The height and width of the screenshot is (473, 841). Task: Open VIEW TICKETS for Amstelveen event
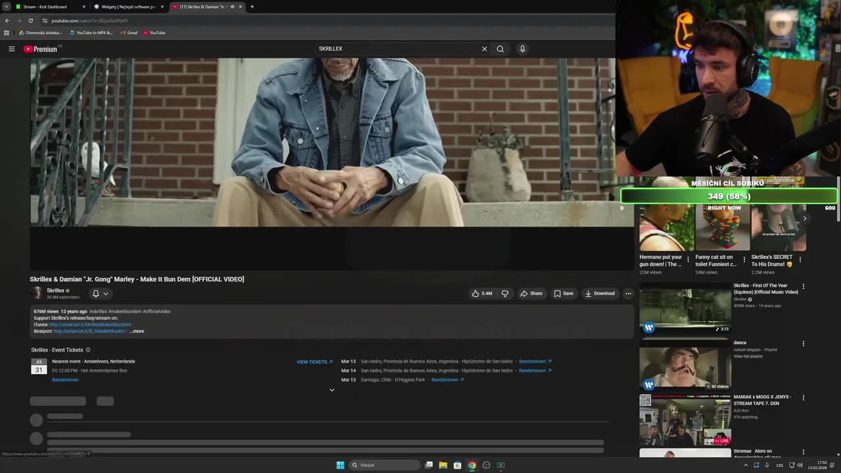[x=315, y=362]
